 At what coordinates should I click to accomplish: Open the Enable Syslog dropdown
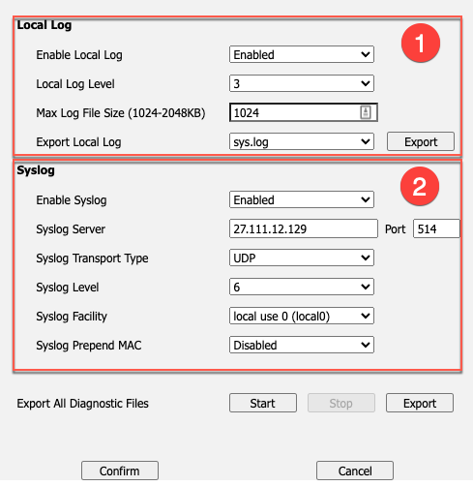click(x=302, y=199)
